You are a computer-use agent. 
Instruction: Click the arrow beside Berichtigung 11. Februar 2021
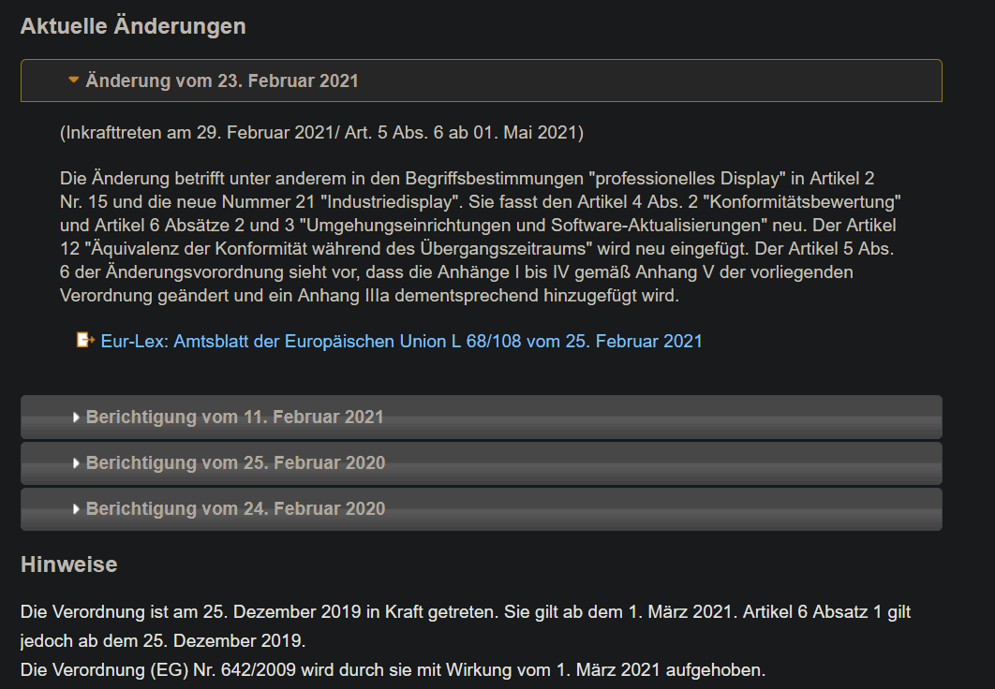(x=76, y=418)
